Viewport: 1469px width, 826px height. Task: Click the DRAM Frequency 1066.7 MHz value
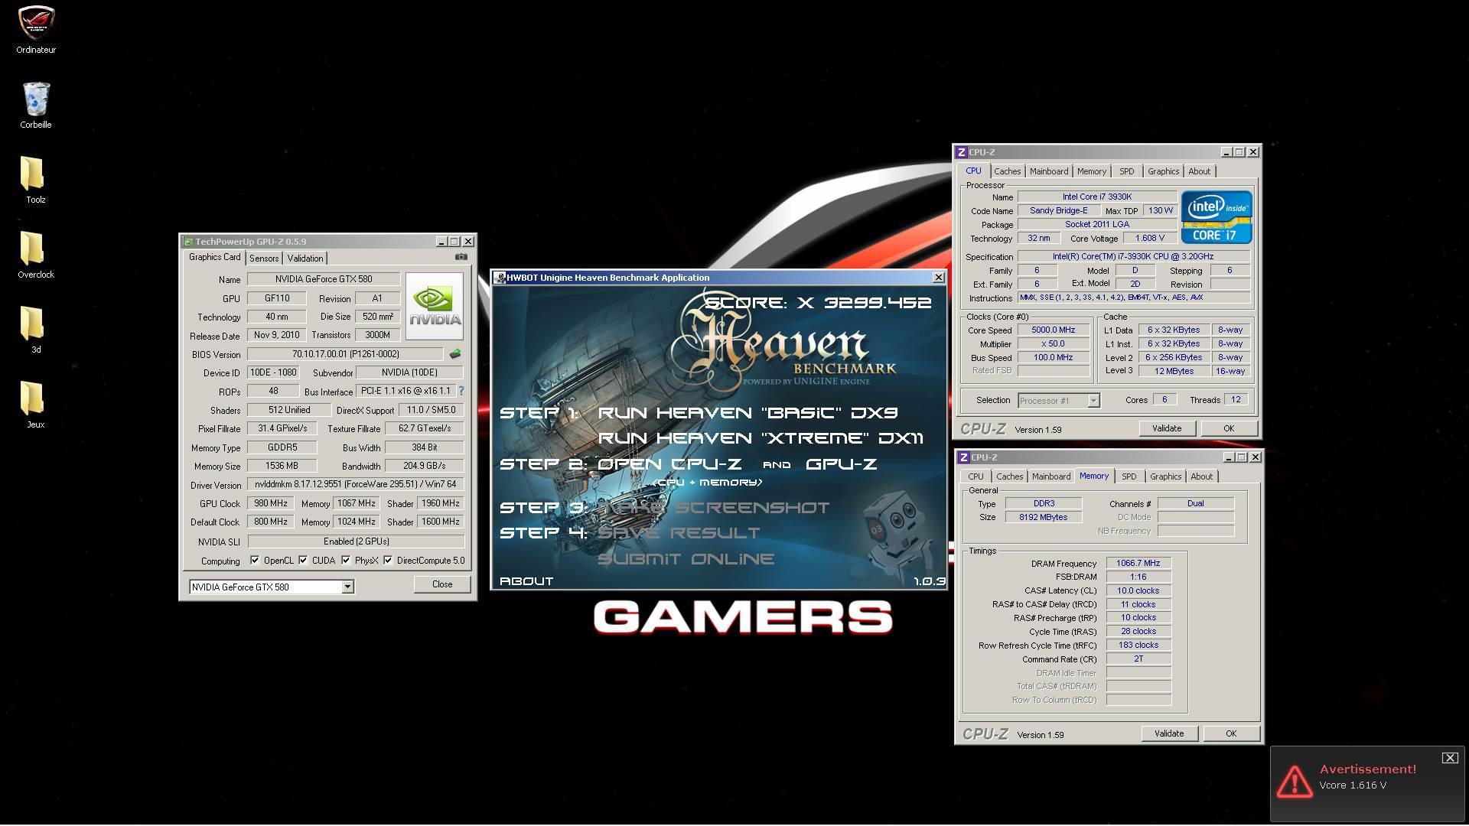1138,563
